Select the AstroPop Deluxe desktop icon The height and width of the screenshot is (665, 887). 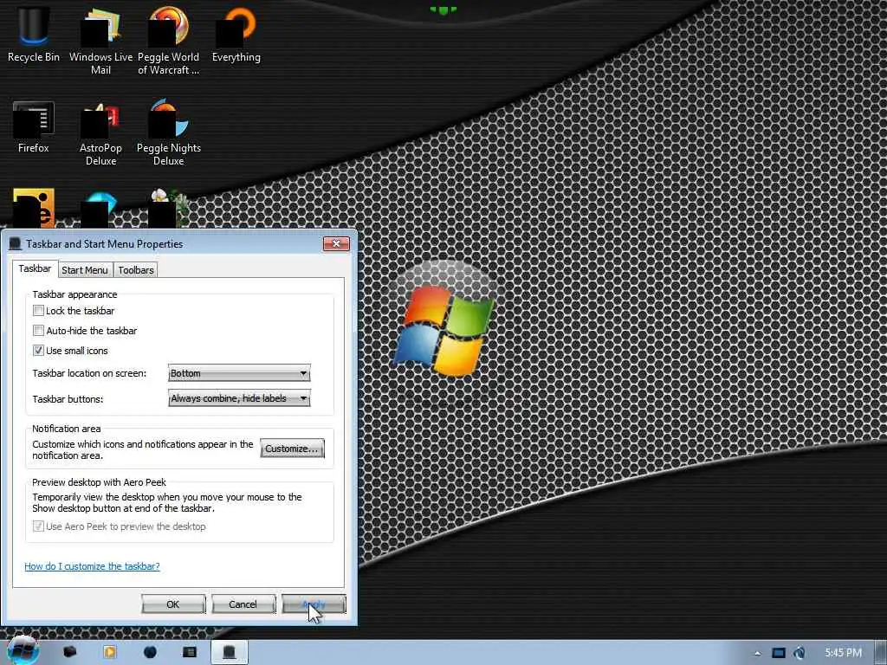(100, 133)
